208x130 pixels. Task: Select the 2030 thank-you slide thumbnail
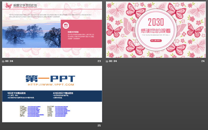tap(156, 30)
